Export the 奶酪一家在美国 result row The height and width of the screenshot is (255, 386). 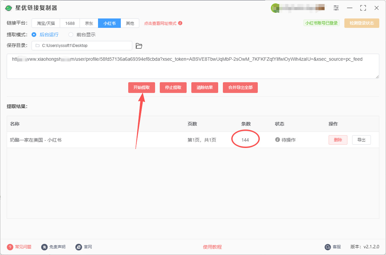(x=361, y=140)
